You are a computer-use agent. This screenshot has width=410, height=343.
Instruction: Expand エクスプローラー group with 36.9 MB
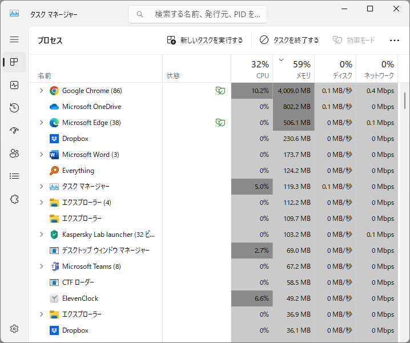pos(41,314)
